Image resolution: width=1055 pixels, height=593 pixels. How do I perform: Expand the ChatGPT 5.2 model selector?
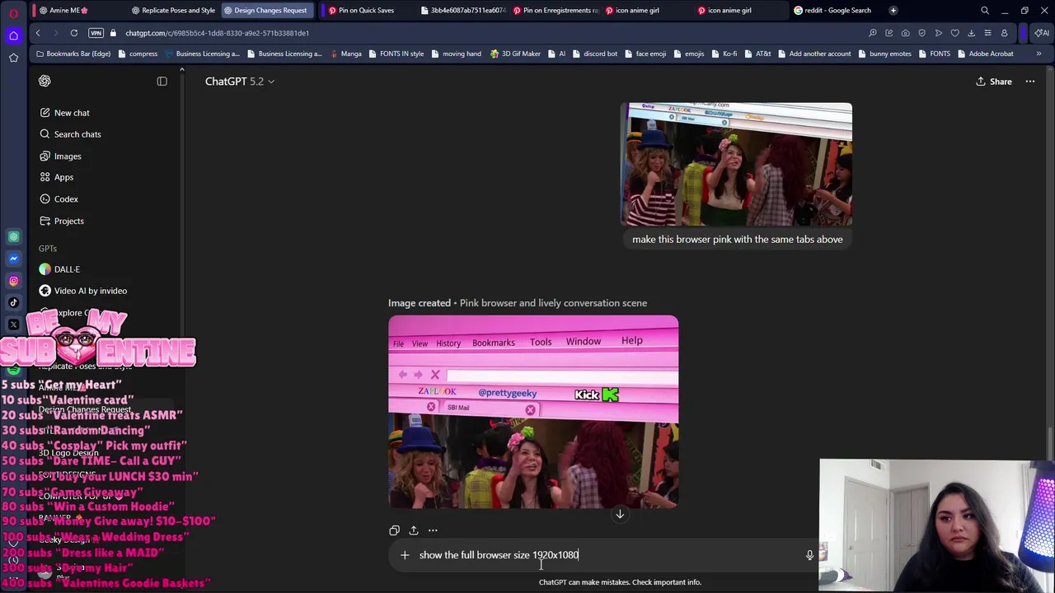tap(240, 82)
